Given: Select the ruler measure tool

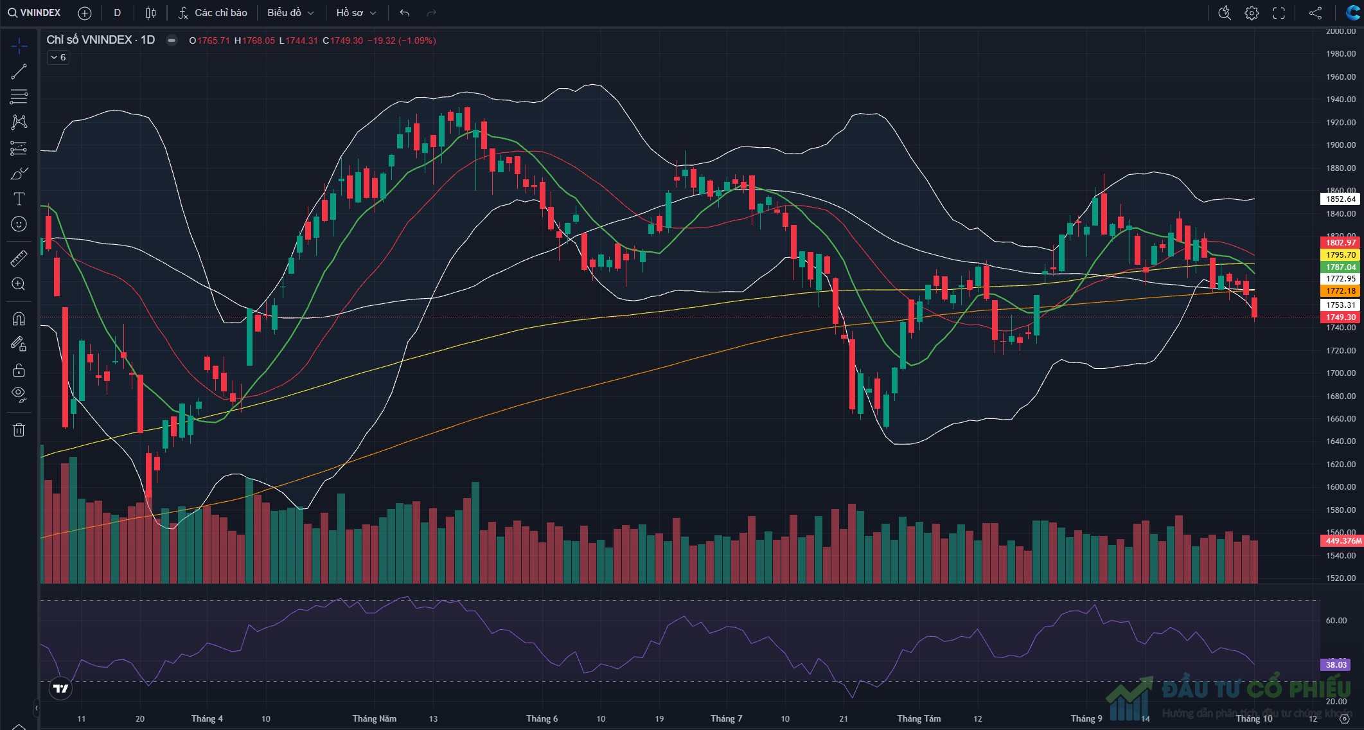Looking at the screenshot, I should pyautogui.click(x=19, y=258).
